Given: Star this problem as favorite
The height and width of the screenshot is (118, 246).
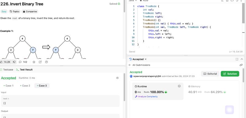Looking at the screenshot, I should (x=34, y=62).
